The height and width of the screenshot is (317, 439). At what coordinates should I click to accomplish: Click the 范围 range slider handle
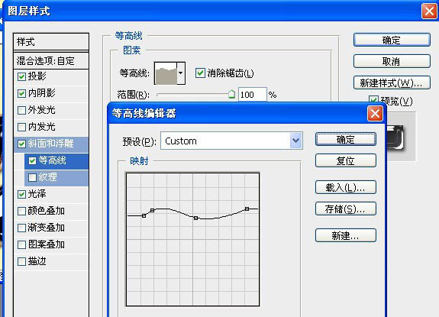click(x=231, y=94)
